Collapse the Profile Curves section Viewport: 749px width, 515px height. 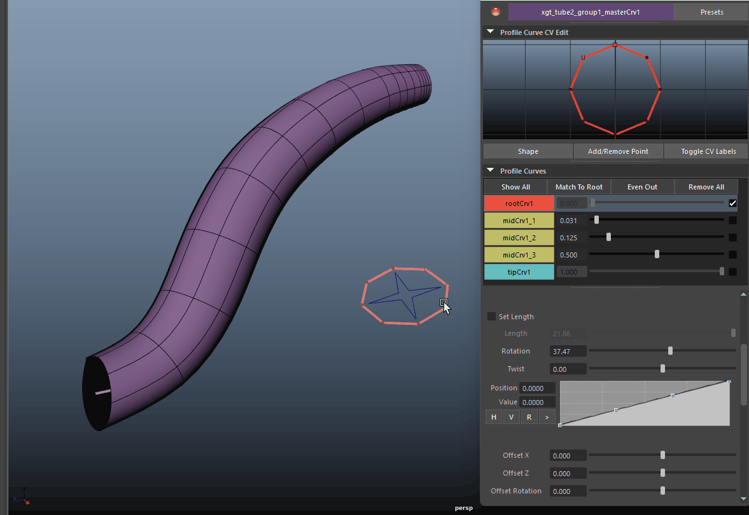[x=490, y=170]
